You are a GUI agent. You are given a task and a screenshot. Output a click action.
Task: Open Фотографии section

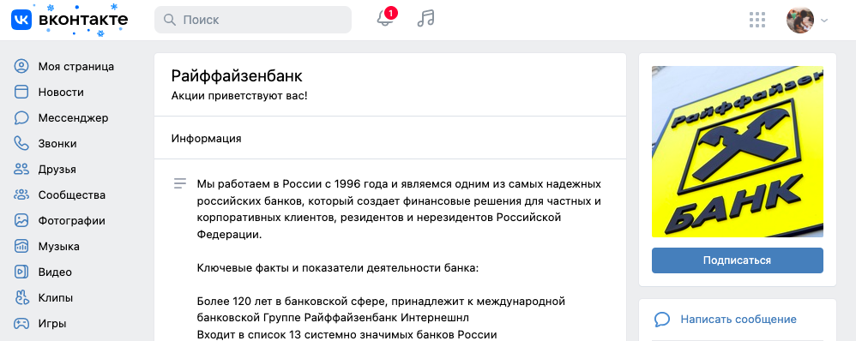pyautogui.click(x=71, y=220)
